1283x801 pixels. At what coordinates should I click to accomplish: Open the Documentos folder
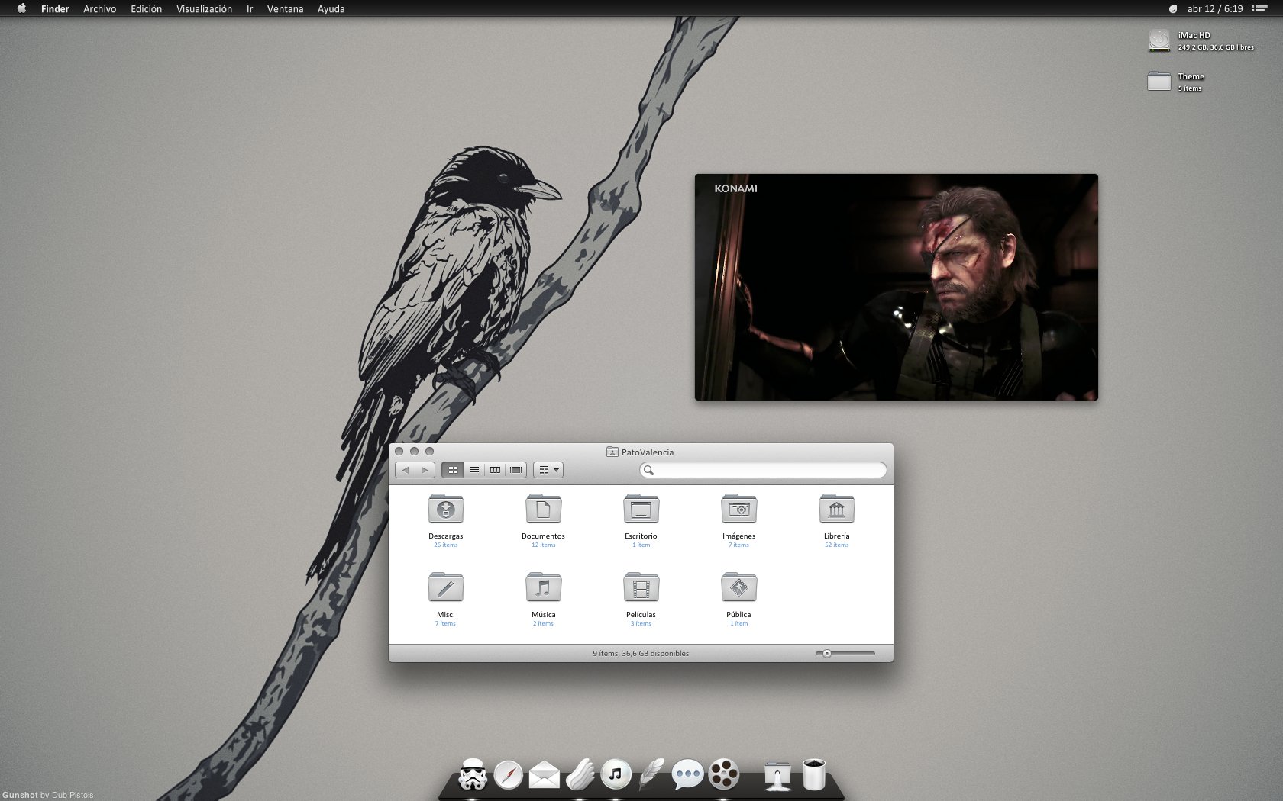click(x=544, y=509)
